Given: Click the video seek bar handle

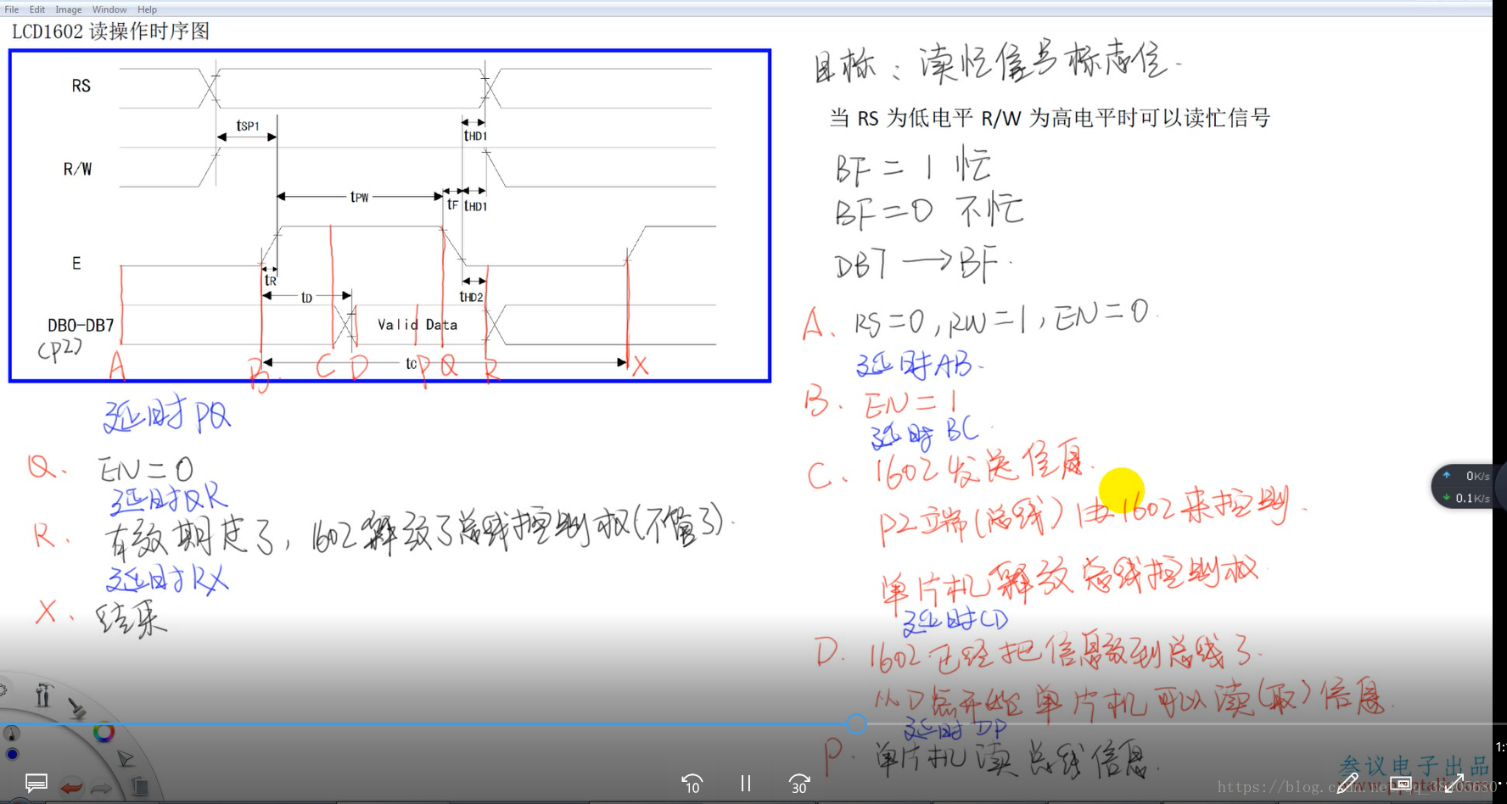Looking at the screenshot, I should [x=856, y=723].
